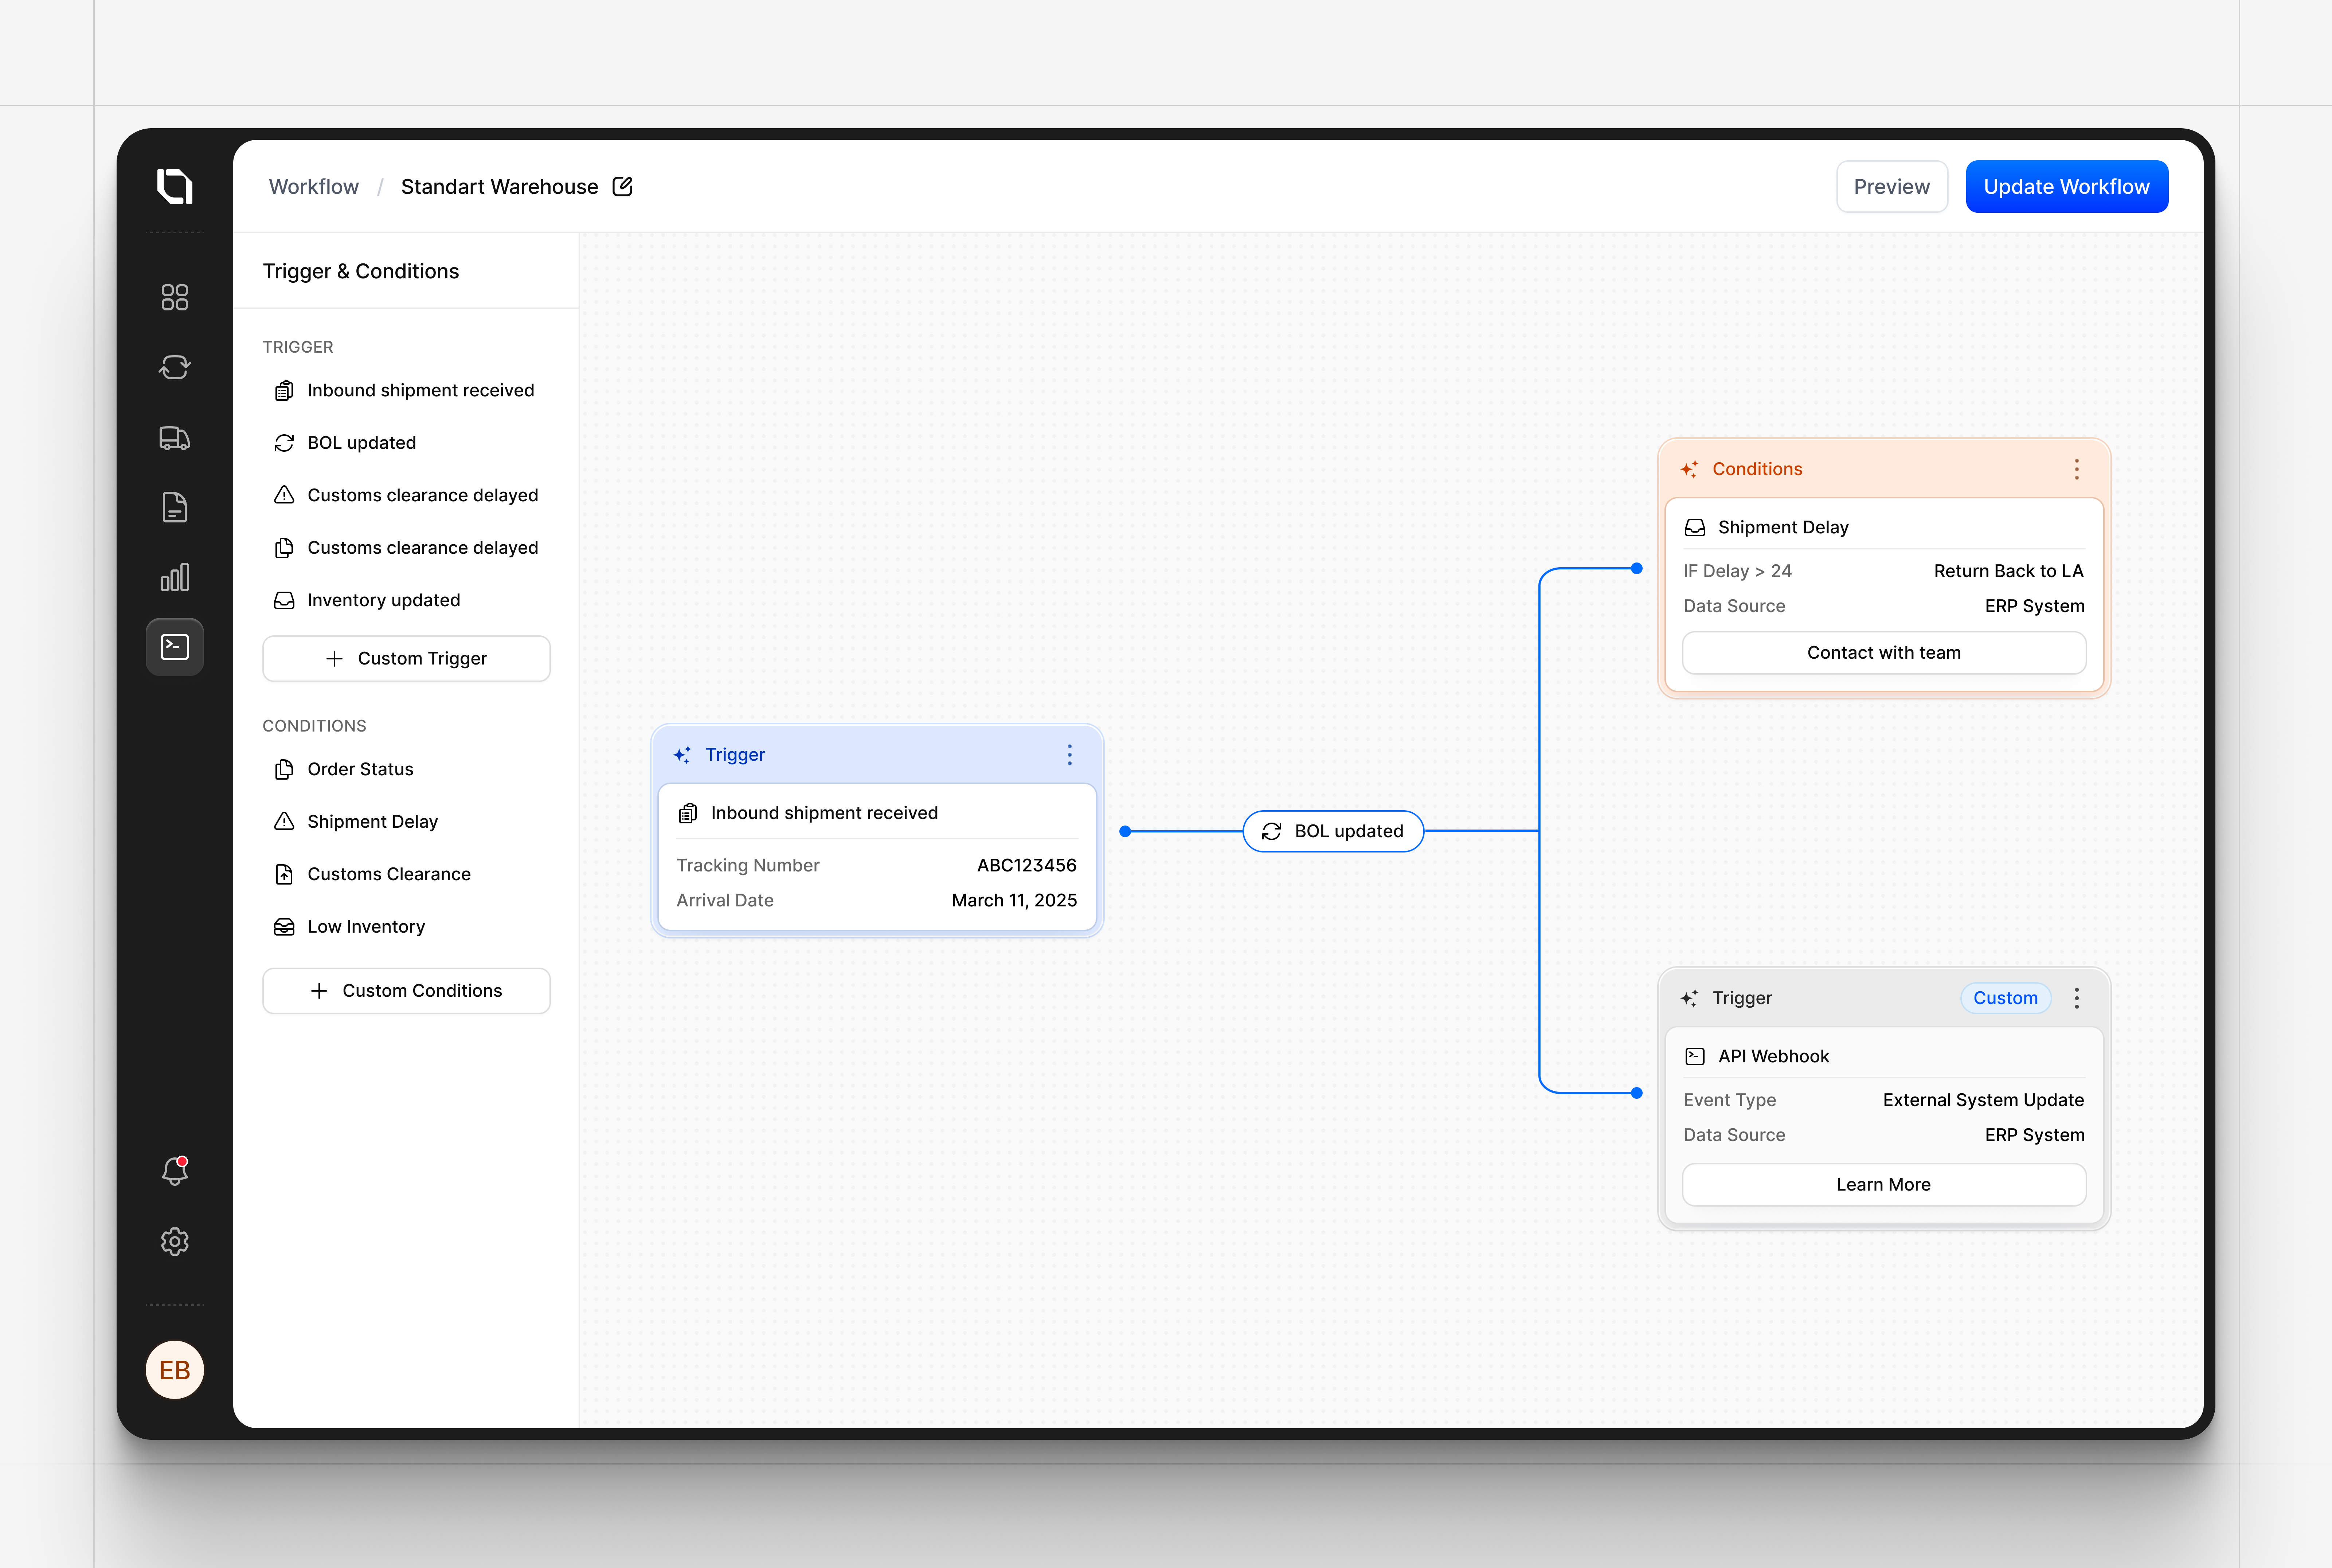The height and width of the screenshot is (1568, 2332).
Task: Click the Contact with team button
Action: (x=1883, y=652)
